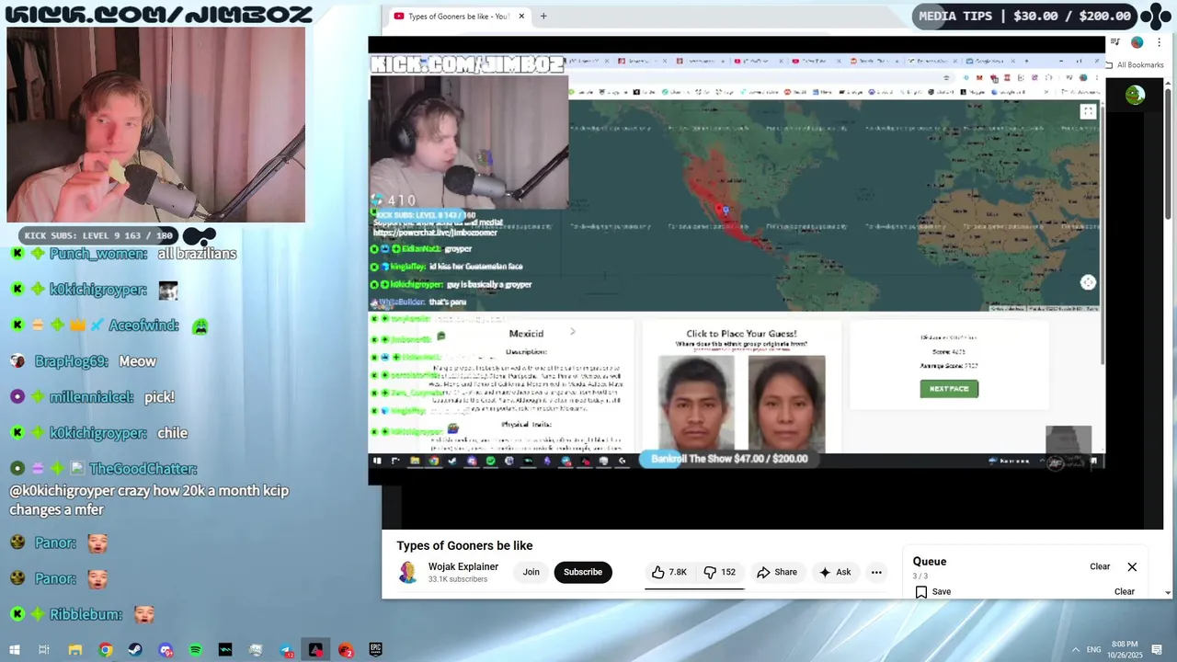This screenshot has height=662, width=1177.
Task: Open Discord from taskbar
Action: 166,650
